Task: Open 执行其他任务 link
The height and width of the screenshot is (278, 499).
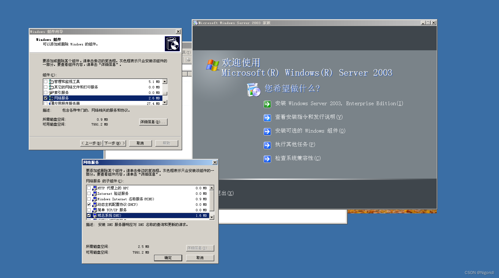Action: (x=295, y=144)
